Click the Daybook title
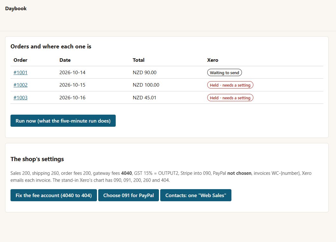This screenshot has height=242, width=336. point(16,9)
